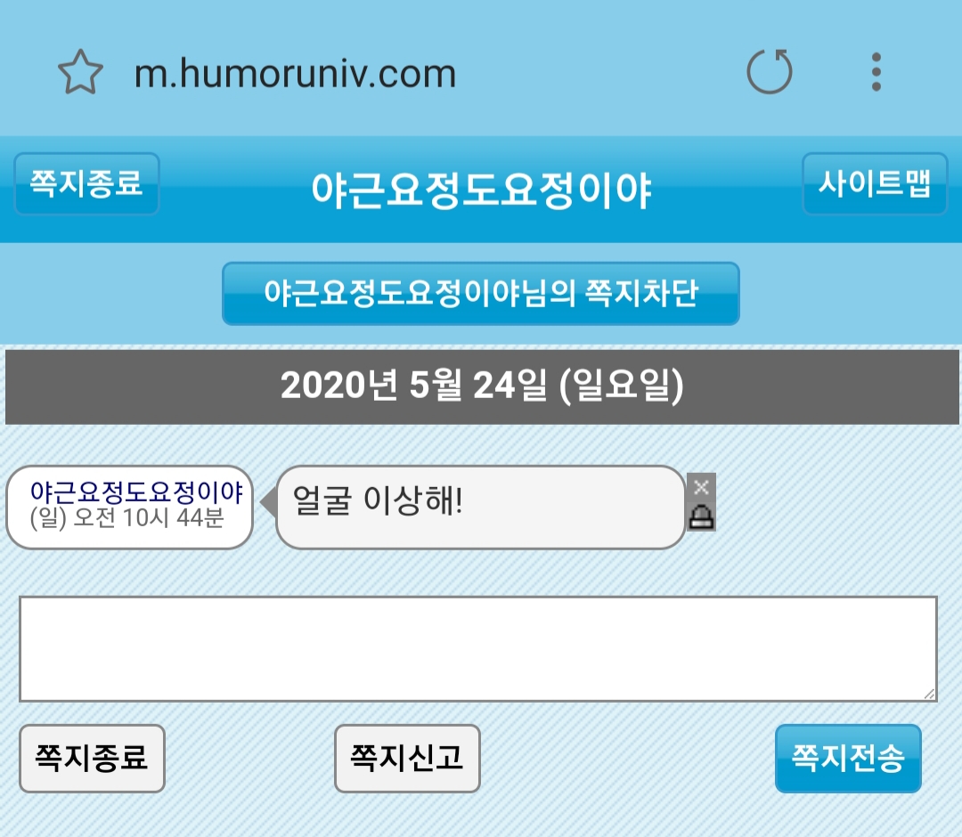Viewport: 962px width, 837px height.
Task: Send the message with 쪽지전송
Action: [x=848, y=758]
